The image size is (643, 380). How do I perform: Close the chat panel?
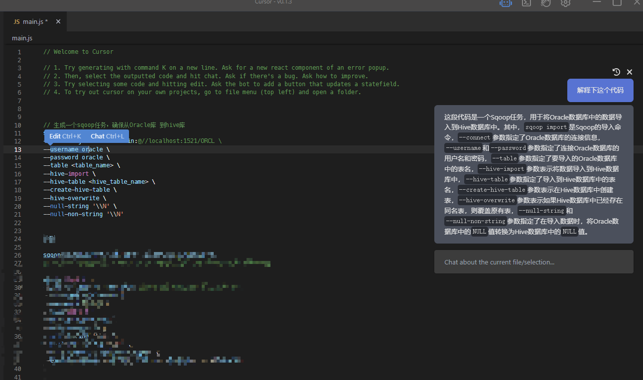(630, 72)
